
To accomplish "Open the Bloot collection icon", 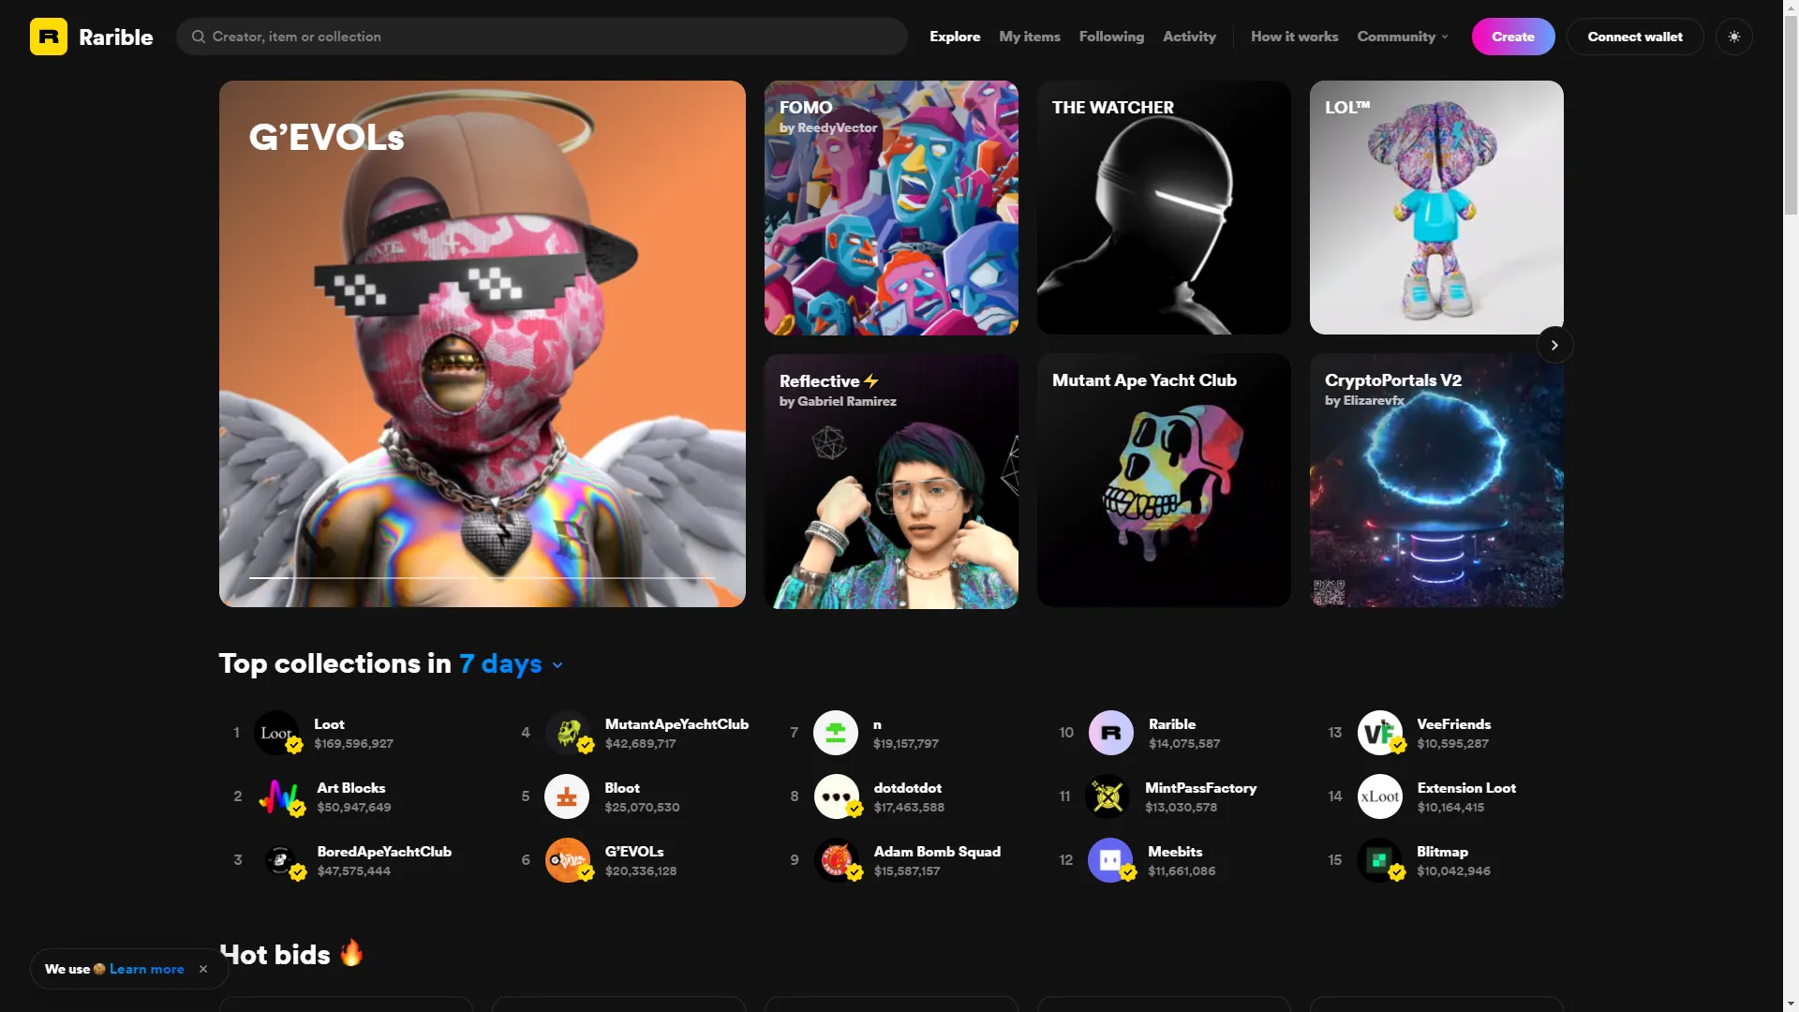I will coord(567,796).
